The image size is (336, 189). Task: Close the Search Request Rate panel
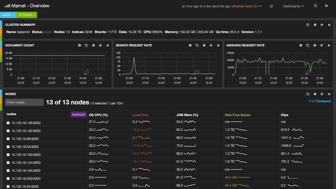[x=218, y=45]
